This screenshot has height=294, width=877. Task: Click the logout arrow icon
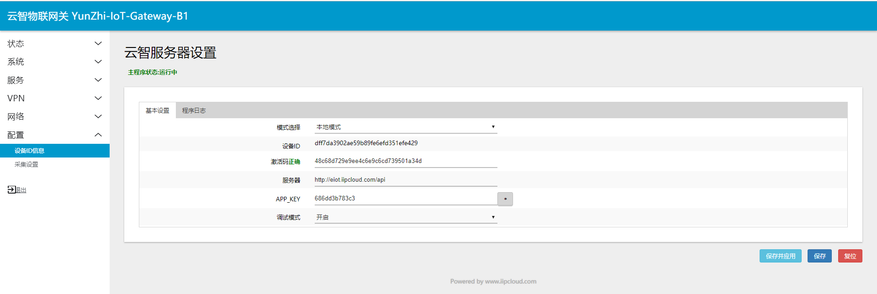click(x=11, y=189)
